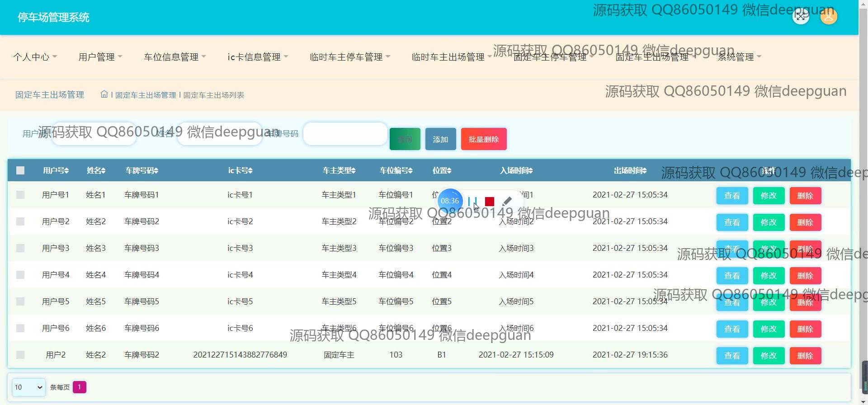Open the user avatar icon menu

click(x=828, y=17)
